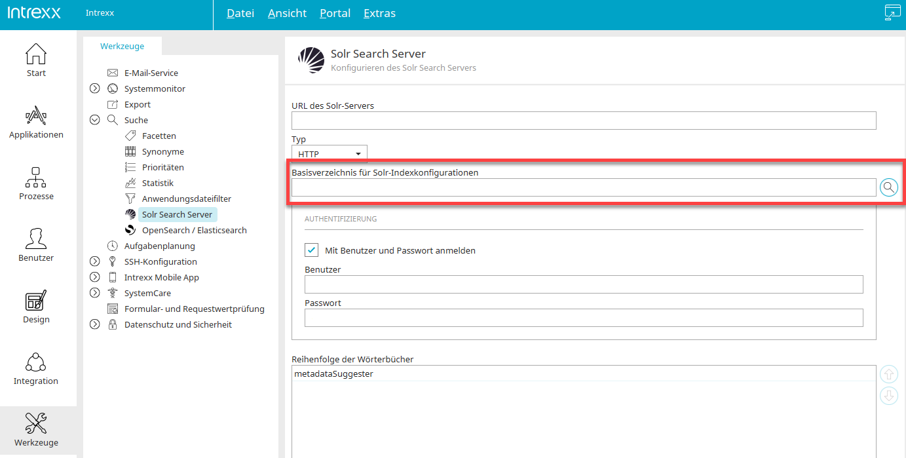Screen dimensions: 906x458
Task: Open the Typ HTTP dropdown
Action: (330, 154)
